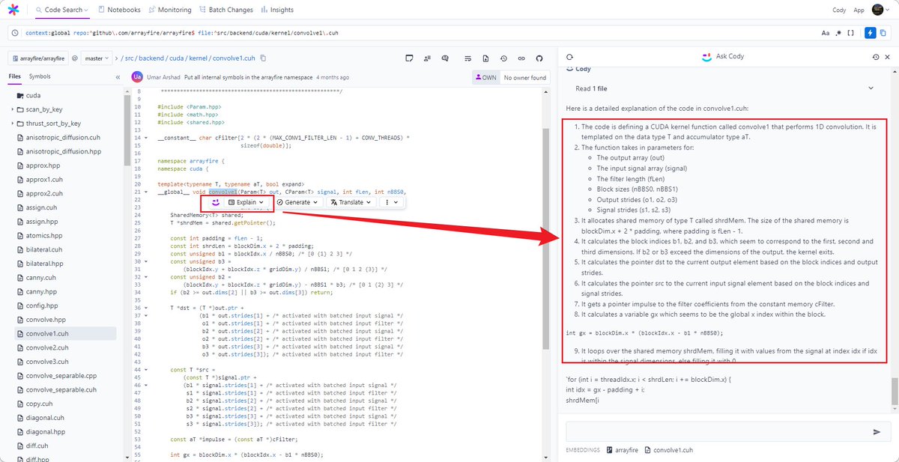The width and height of the screenshot is (899, 462).
Task: Toggle structural search brackets icon
Action: pos(852,33)
